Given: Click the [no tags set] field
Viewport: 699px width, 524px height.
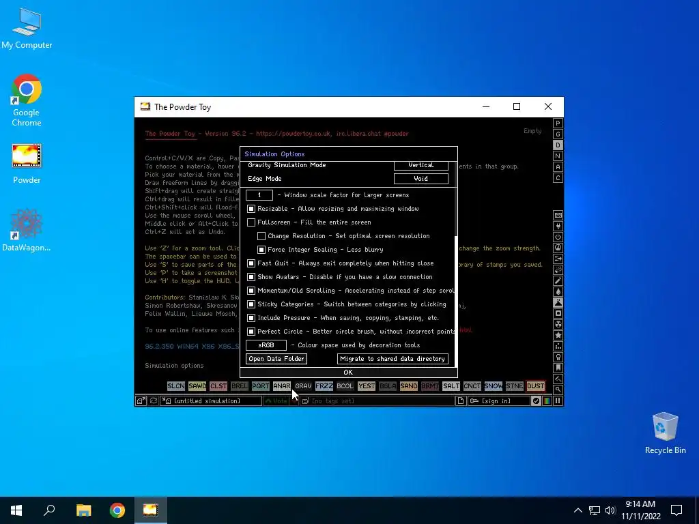Looking at the screenshot, I should (377, 401).
